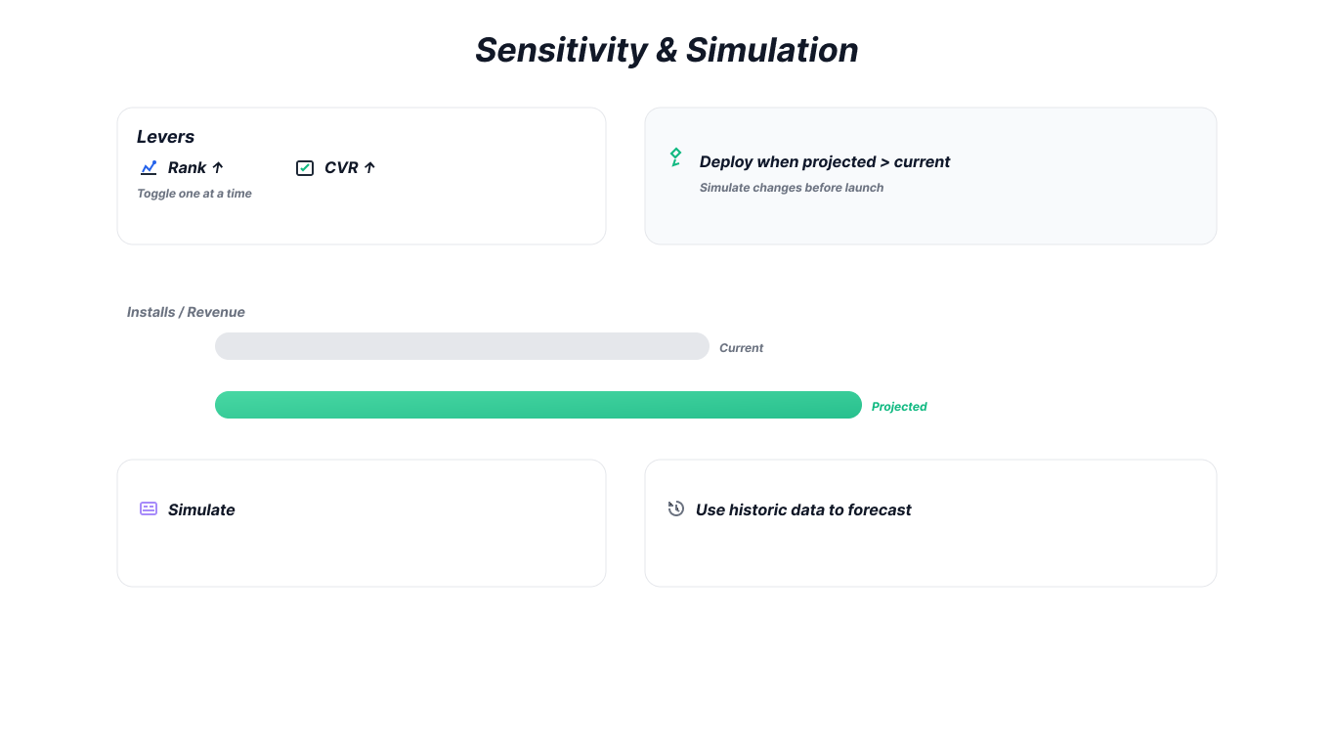This screenshot has height=751, width=1334.
Task: Click the Levers heading
Action: coord(165,137)
